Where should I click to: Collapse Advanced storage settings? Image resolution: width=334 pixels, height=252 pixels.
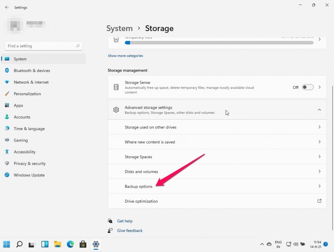tap(319, 110)
